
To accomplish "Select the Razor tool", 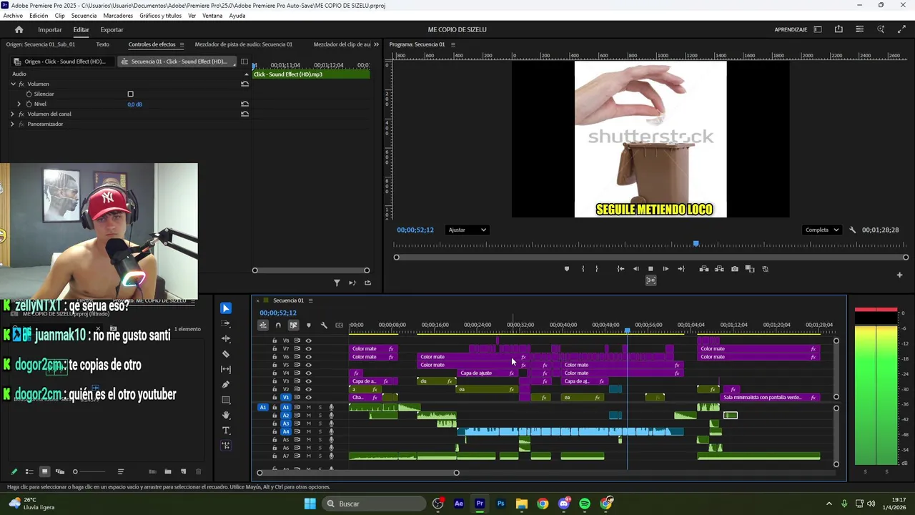I will [x=226, y=354].
